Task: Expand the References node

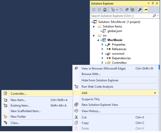Action: click(x=102, y=49)
